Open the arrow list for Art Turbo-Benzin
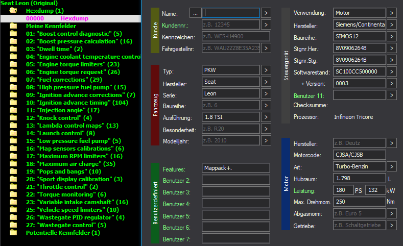 [392, 167]
